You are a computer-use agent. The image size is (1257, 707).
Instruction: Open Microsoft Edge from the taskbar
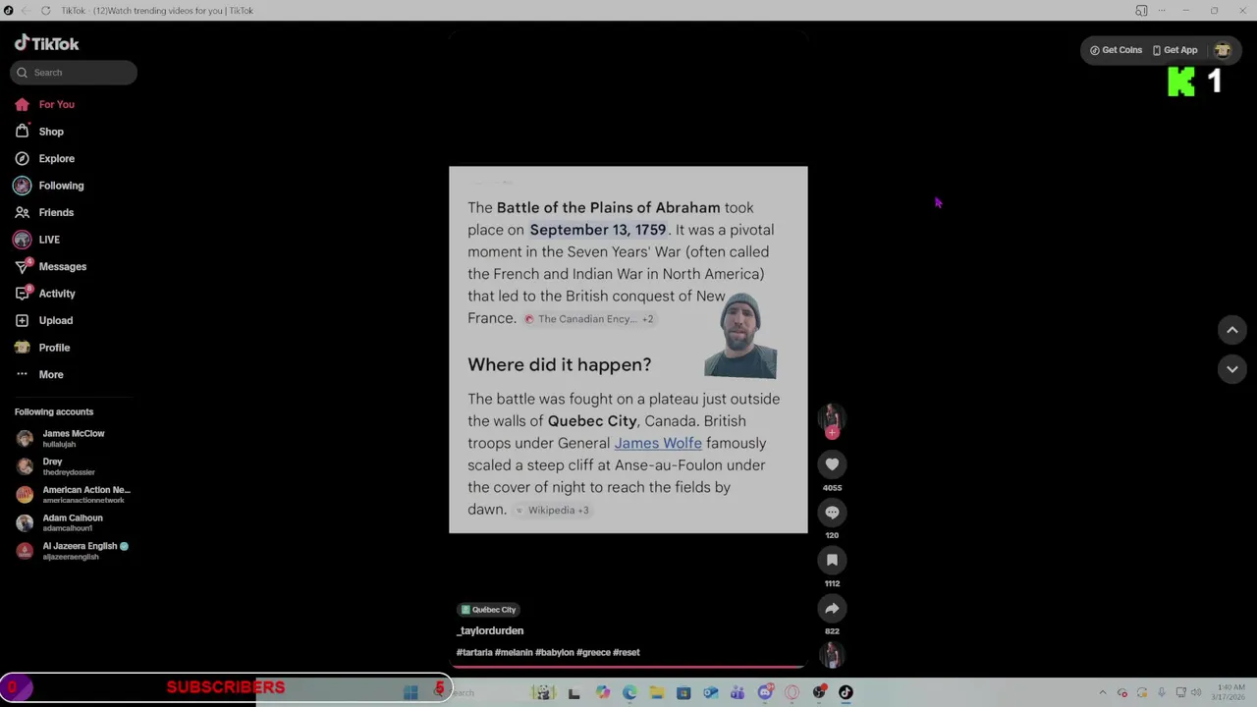click(x=629, y=693)
